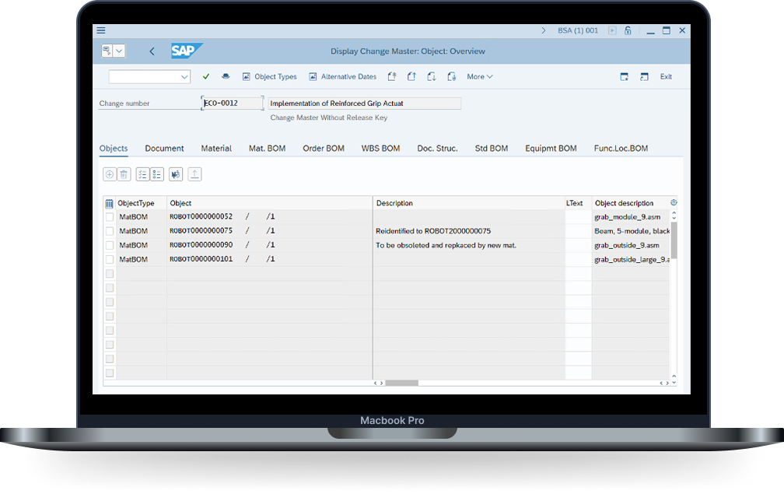Click the previous page icon in toolbar

(411, 76)
